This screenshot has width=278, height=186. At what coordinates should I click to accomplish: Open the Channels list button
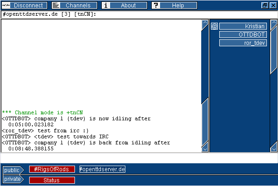(x=74, y=5)
